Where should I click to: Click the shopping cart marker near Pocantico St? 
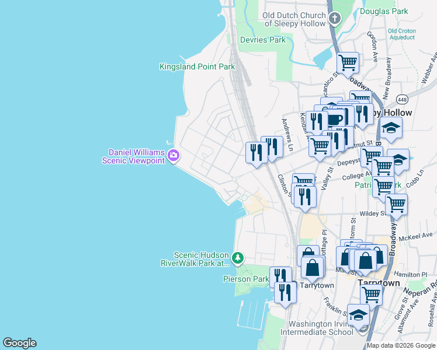point(348,64)
